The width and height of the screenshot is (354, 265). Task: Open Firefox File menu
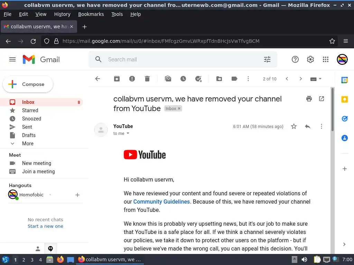8,14
